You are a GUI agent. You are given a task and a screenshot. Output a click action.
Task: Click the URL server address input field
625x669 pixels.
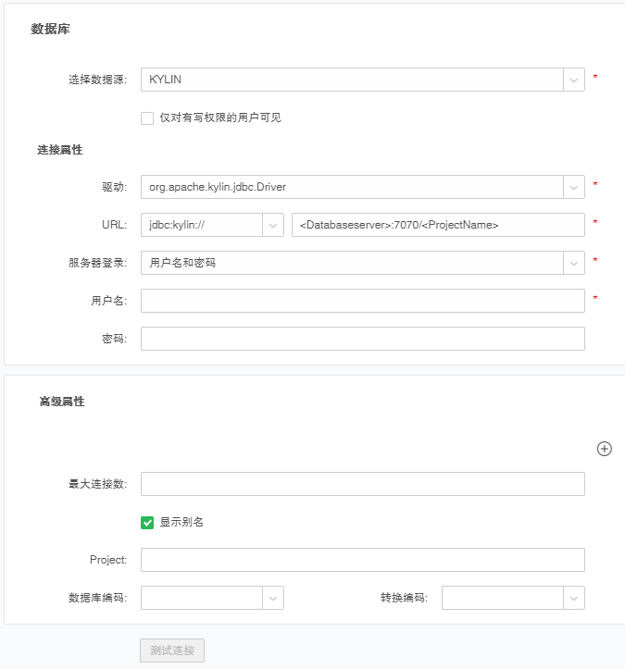[x=437, y=225]
